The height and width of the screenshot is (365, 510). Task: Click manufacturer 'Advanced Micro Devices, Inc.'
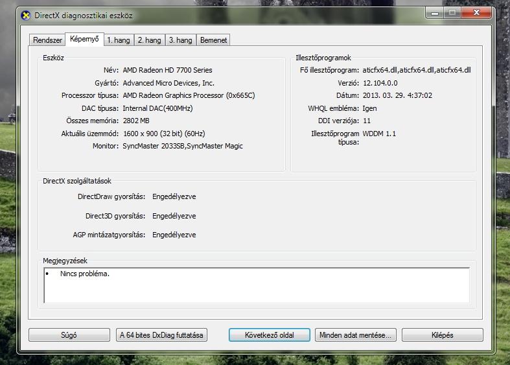(168, 83)
